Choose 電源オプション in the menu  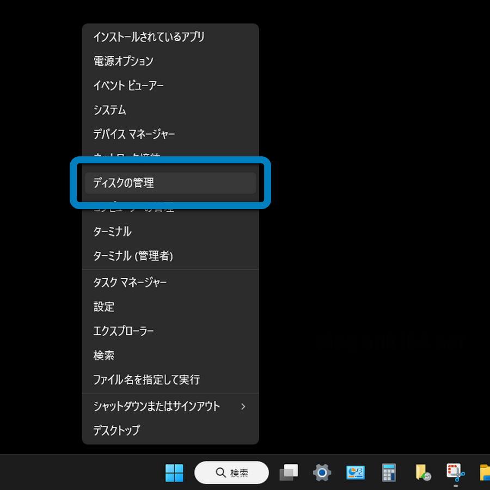pos(124,62)
